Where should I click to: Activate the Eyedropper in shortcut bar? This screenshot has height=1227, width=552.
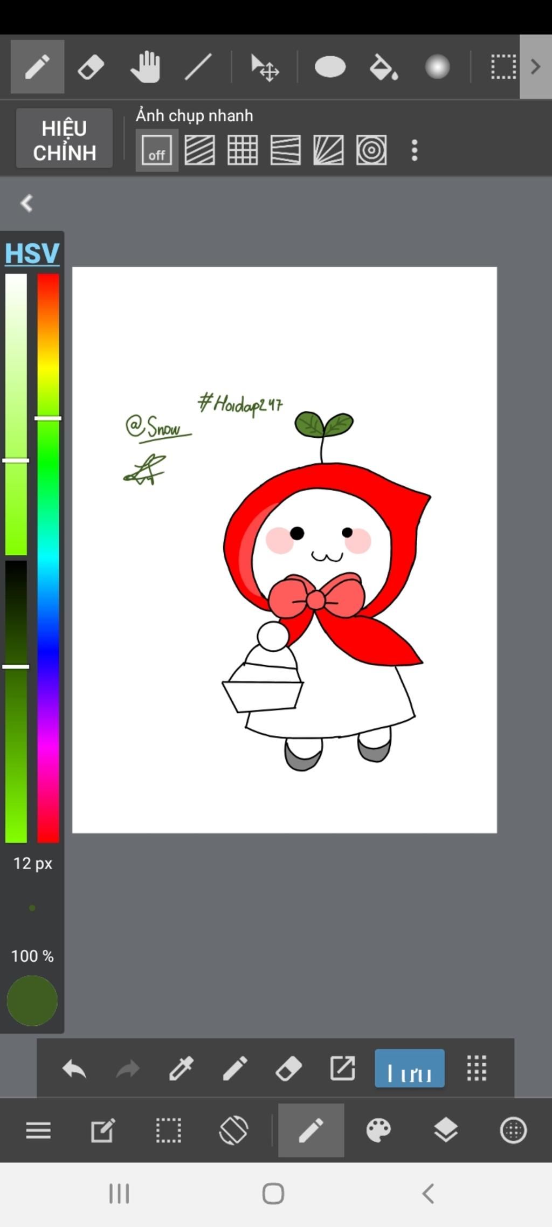point(181,1069)
